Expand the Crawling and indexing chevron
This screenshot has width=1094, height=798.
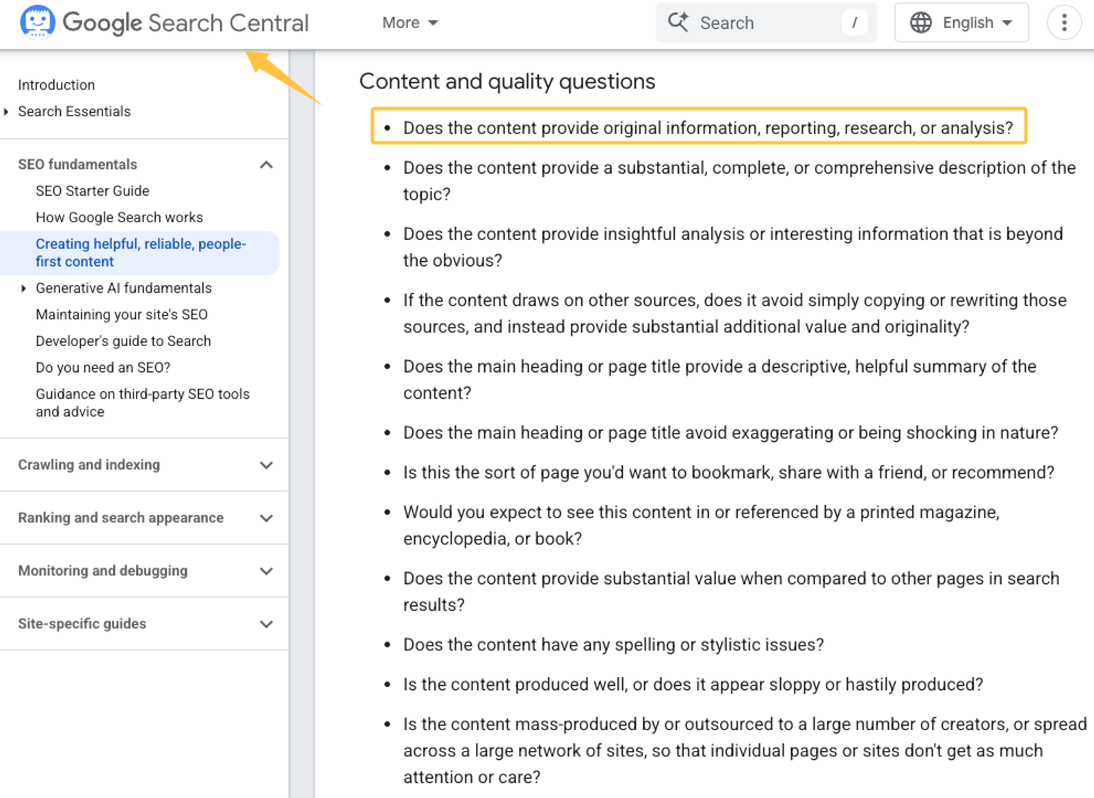coord(267,465)
